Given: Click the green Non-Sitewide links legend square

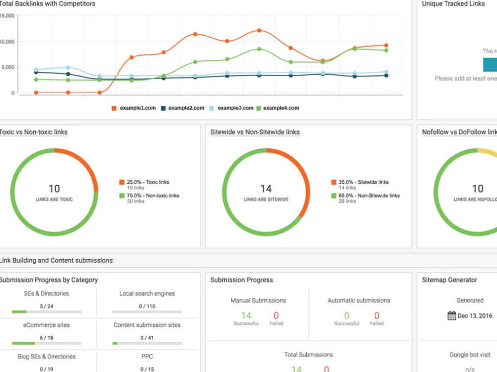Looking at the screenshot, I should click(x=333, y=196).
